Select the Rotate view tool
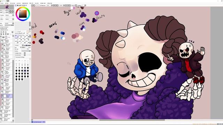The image size is (223, 125). pyautogui.click(x=20, y=34)
